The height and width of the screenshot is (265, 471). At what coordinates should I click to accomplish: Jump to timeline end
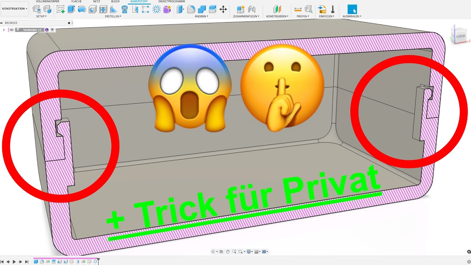pos(26,262)
